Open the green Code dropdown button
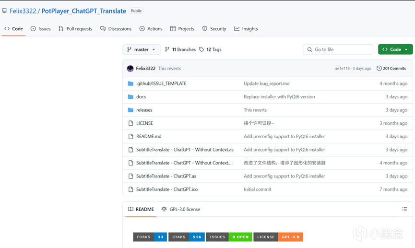The width and height of the screenshot is (415, 248). click(x=395, y=49)
